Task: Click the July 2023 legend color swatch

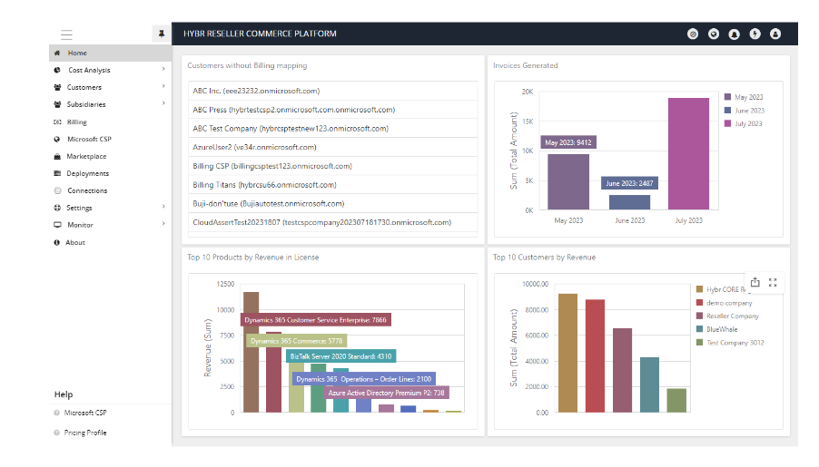Action: 728,123
